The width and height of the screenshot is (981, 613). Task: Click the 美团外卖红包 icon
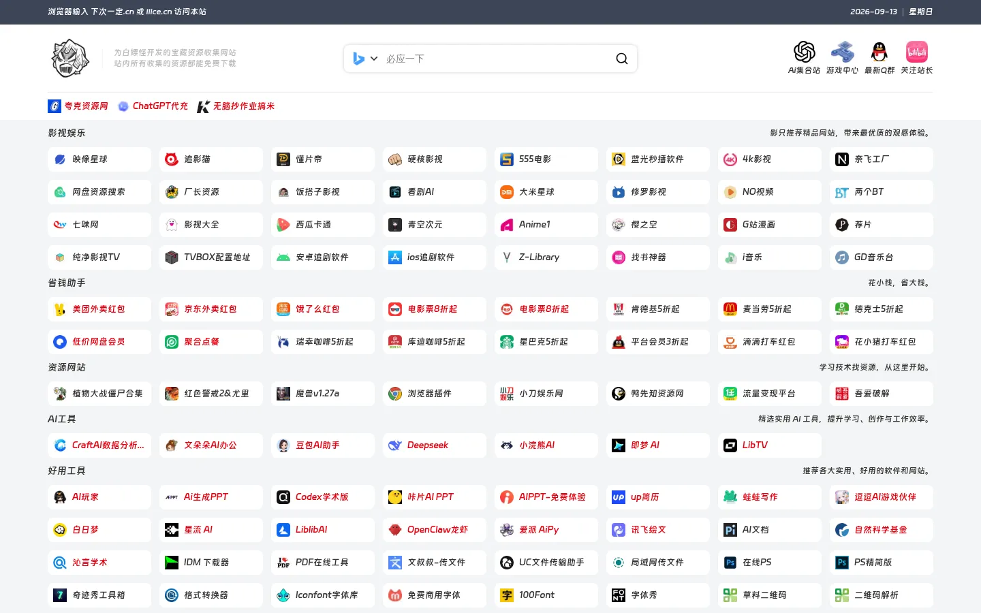point(60,309)
